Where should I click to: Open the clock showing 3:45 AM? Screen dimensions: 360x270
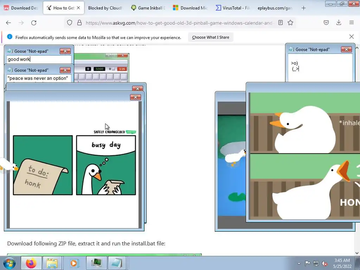point(342,263)
